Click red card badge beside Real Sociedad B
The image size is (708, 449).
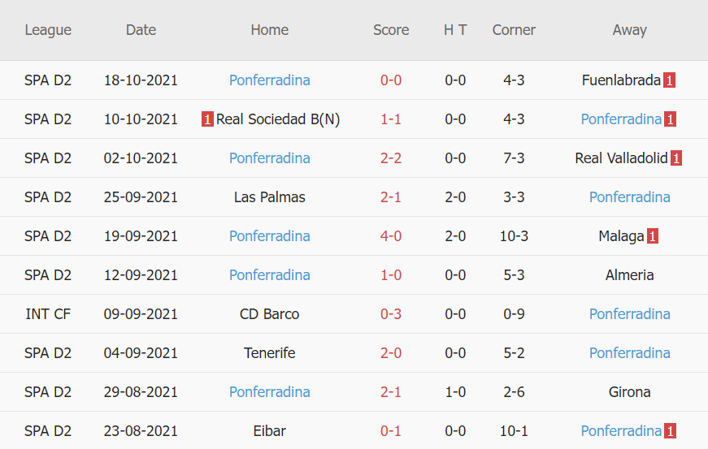point(207,119)
